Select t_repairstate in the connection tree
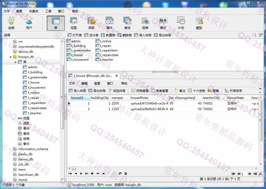 [37, 108]
